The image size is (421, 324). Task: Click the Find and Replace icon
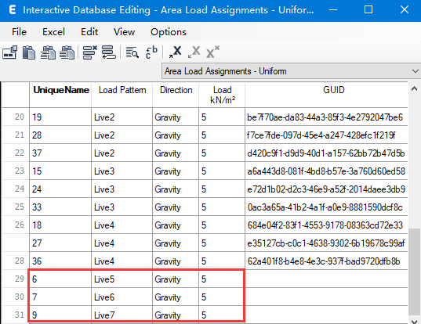[151, 52]
